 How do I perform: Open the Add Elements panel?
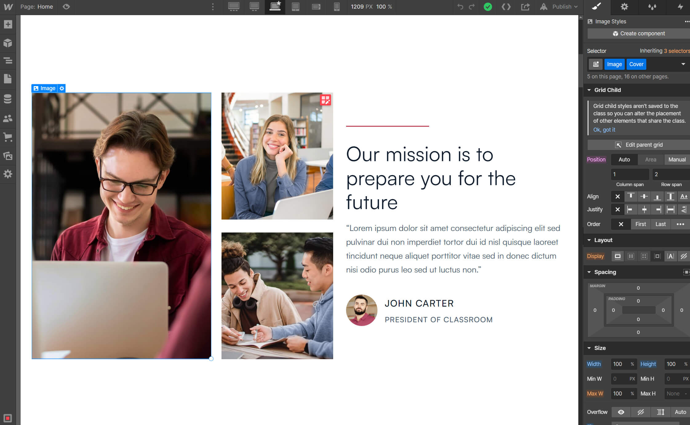[8, 24]
